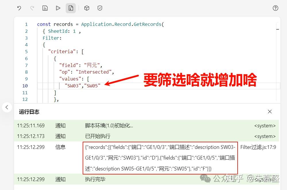The height and width of the screenshot is (190, 287).
Task: Open help via question mark icon
Action: click(x=275, y=8)
